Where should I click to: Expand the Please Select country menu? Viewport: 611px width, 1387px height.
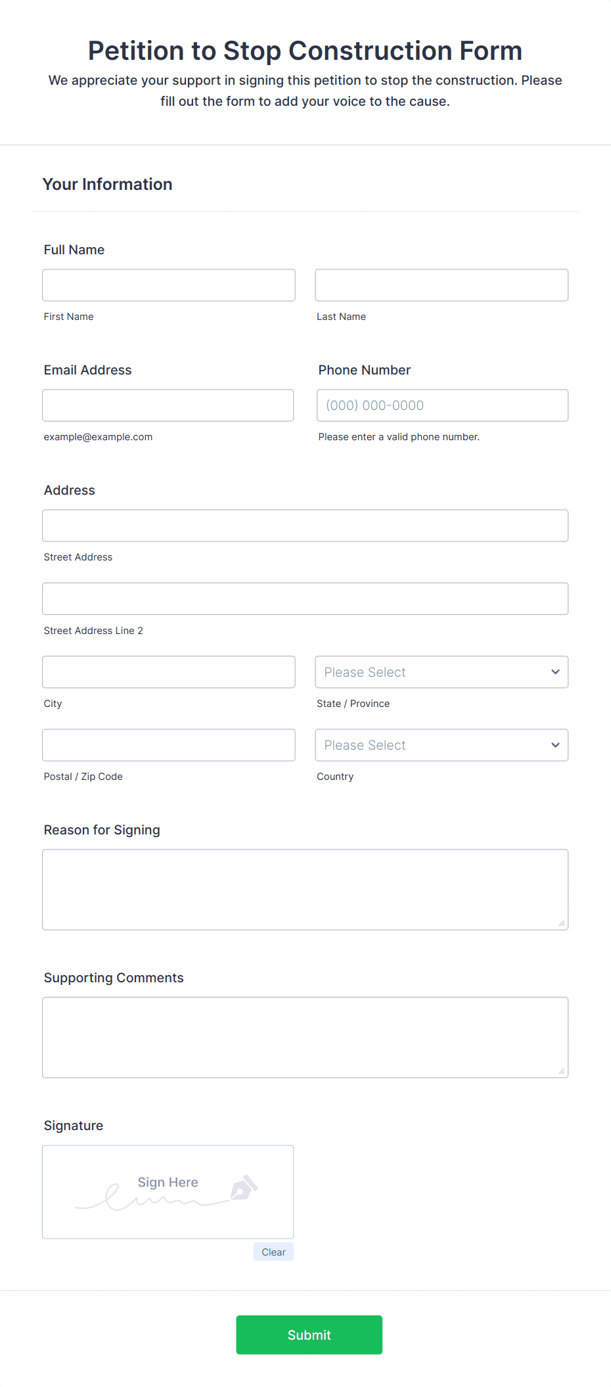tap(441, 744)
